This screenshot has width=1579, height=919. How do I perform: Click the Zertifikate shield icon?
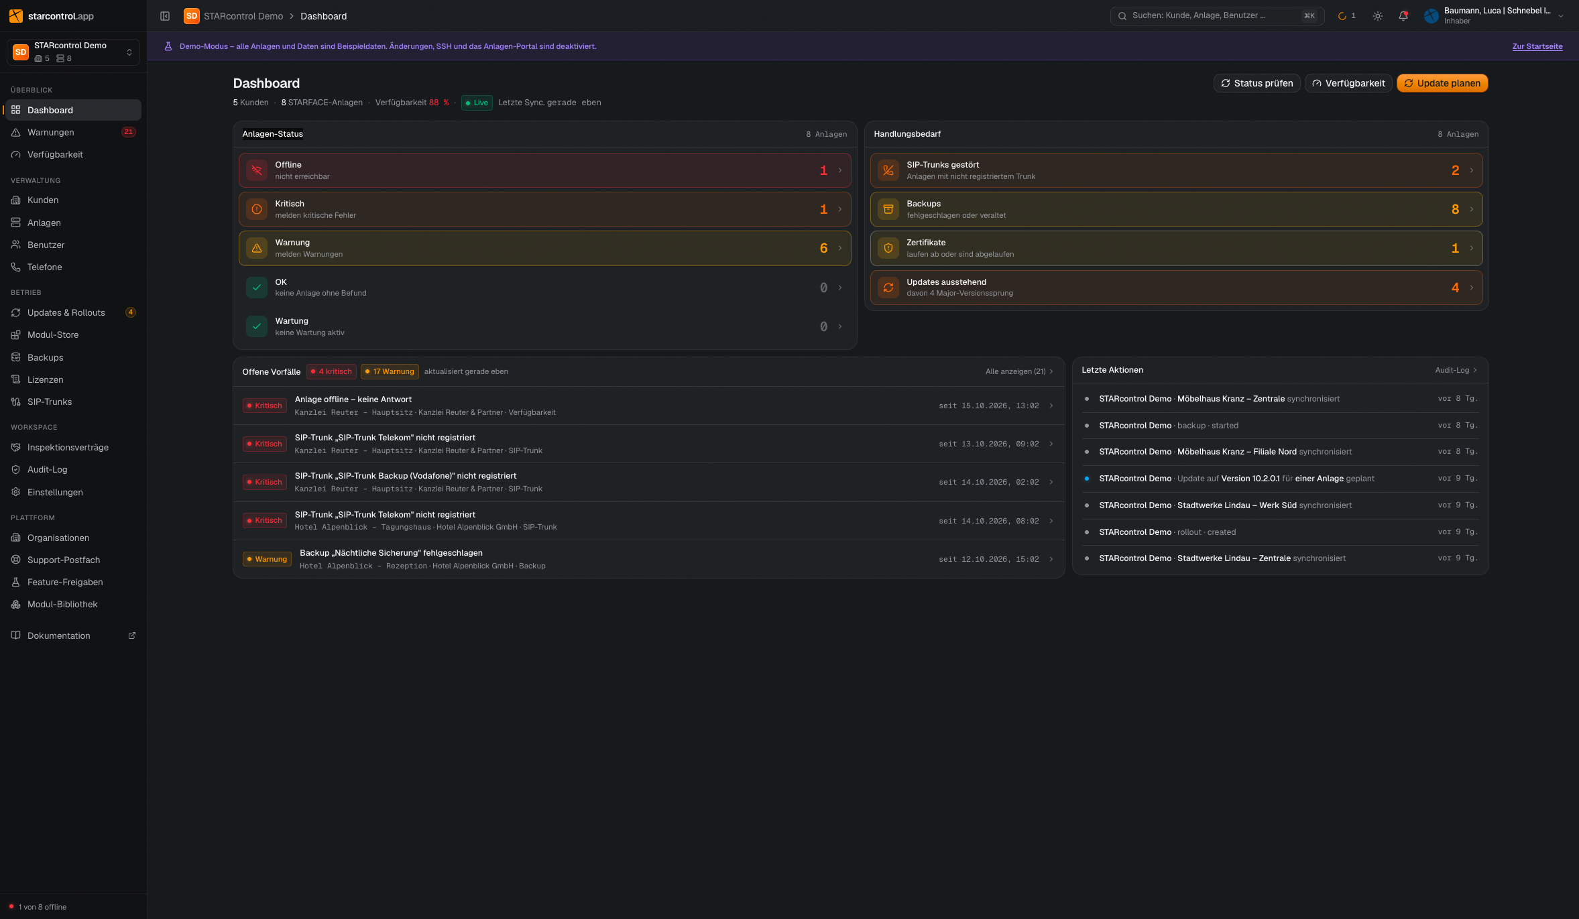pyautogui.click(x=888, y=248)
